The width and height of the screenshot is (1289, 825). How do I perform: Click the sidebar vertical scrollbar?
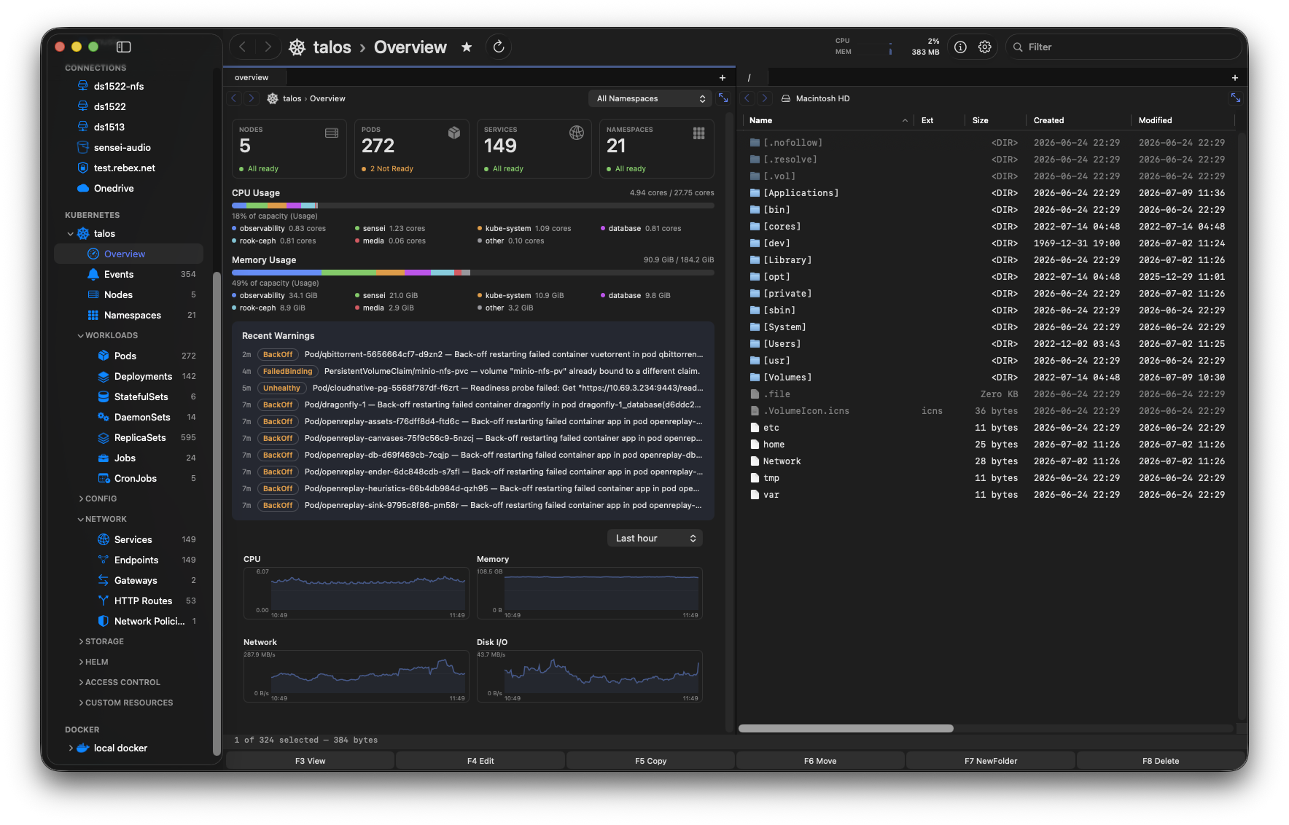click(x=216, y=514)
